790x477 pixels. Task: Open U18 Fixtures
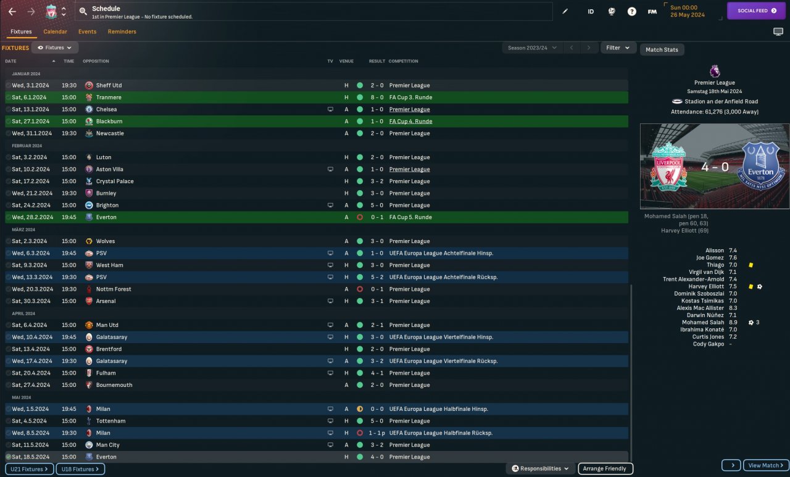(80, 470)
